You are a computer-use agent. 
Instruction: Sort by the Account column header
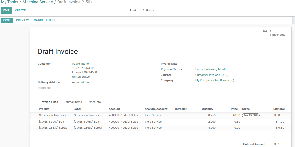coord(114,109)
